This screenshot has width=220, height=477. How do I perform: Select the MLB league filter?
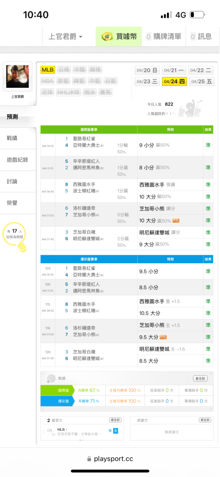click(x=48, y=70)
